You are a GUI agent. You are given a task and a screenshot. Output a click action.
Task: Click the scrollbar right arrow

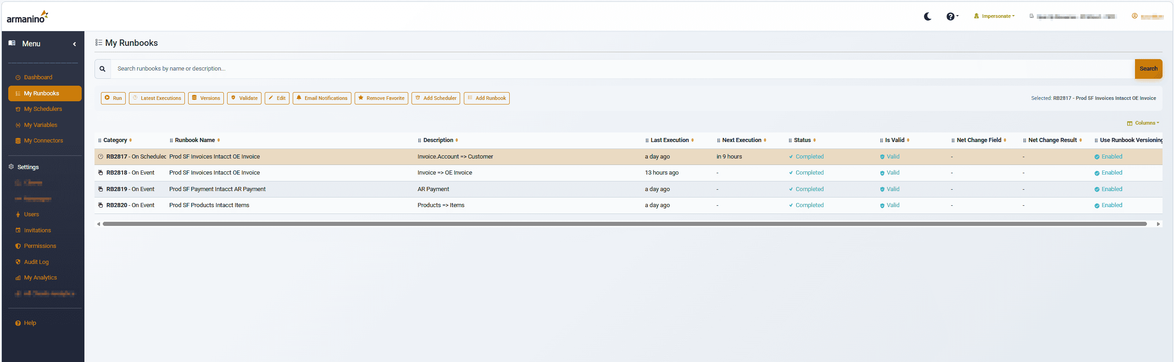(x=1158, y=224)
